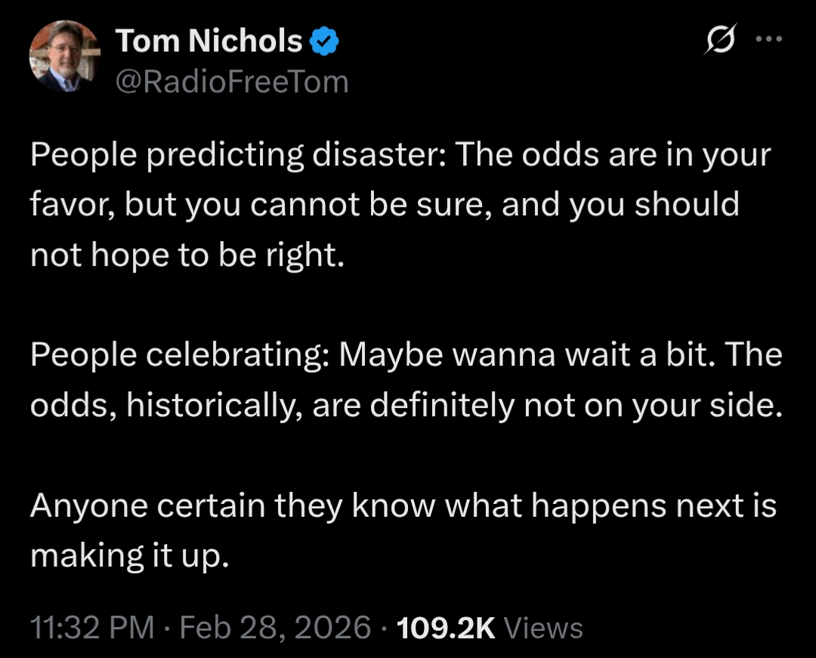Click Tom Nichols' profile avatar photo
This screenshot has width=816, height=658.
point(64,55)
